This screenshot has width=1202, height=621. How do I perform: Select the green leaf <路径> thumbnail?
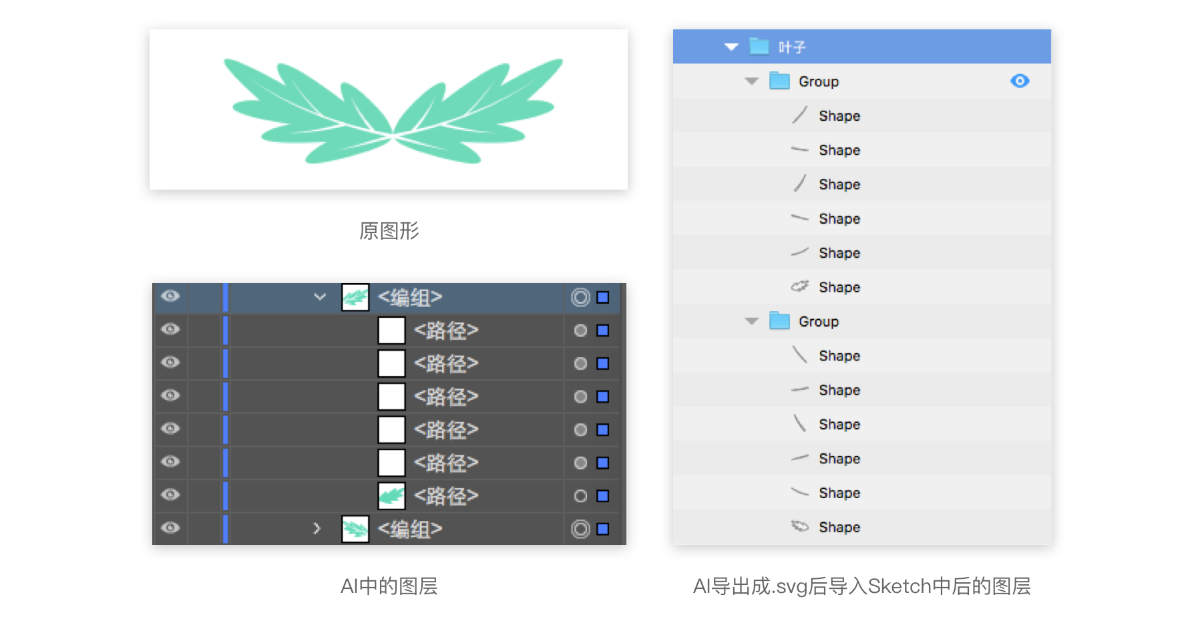pyautogui.click(x=392, y=495)
